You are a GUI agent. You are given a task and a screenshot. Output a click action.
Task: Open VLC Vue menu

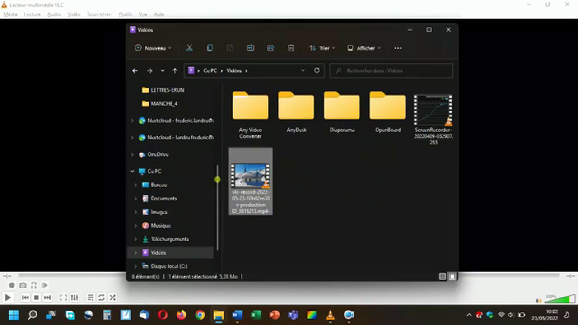click(x=143, y=14)
